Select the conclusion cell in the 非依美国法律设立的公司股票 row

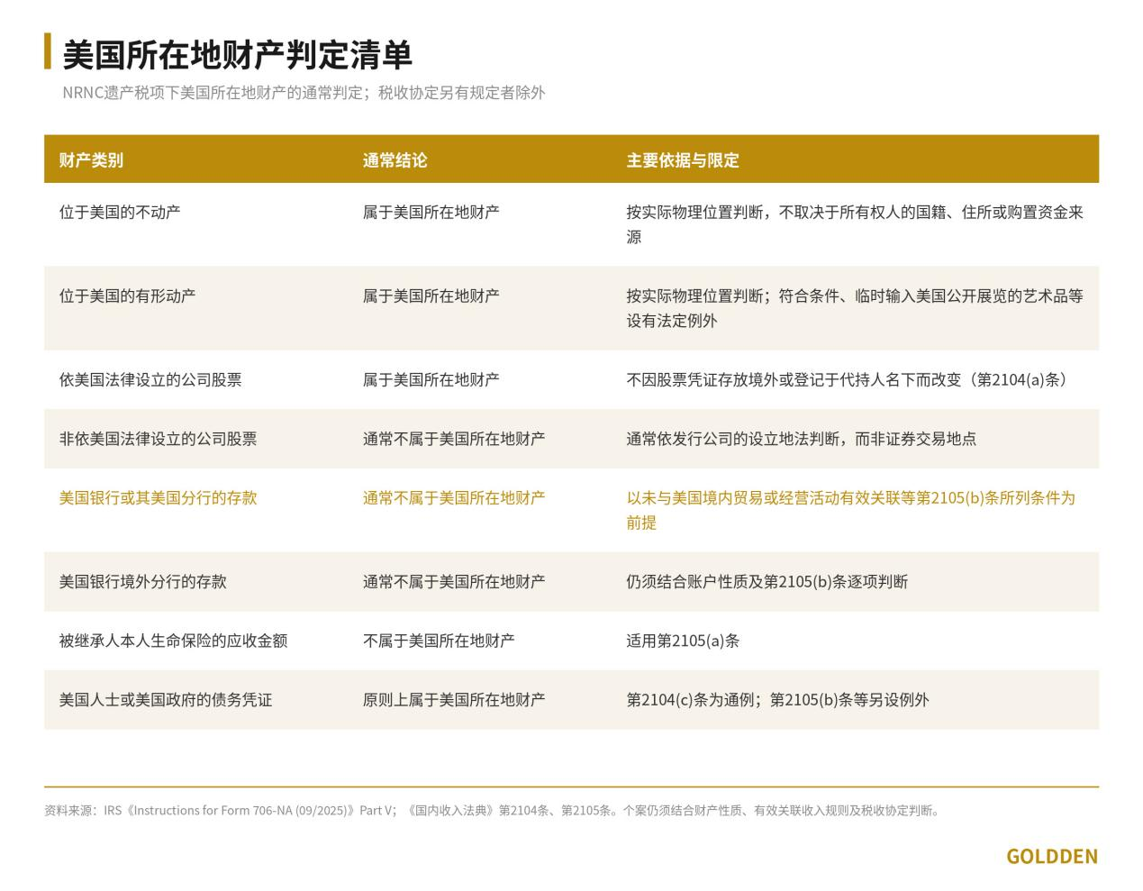(454, 439)
